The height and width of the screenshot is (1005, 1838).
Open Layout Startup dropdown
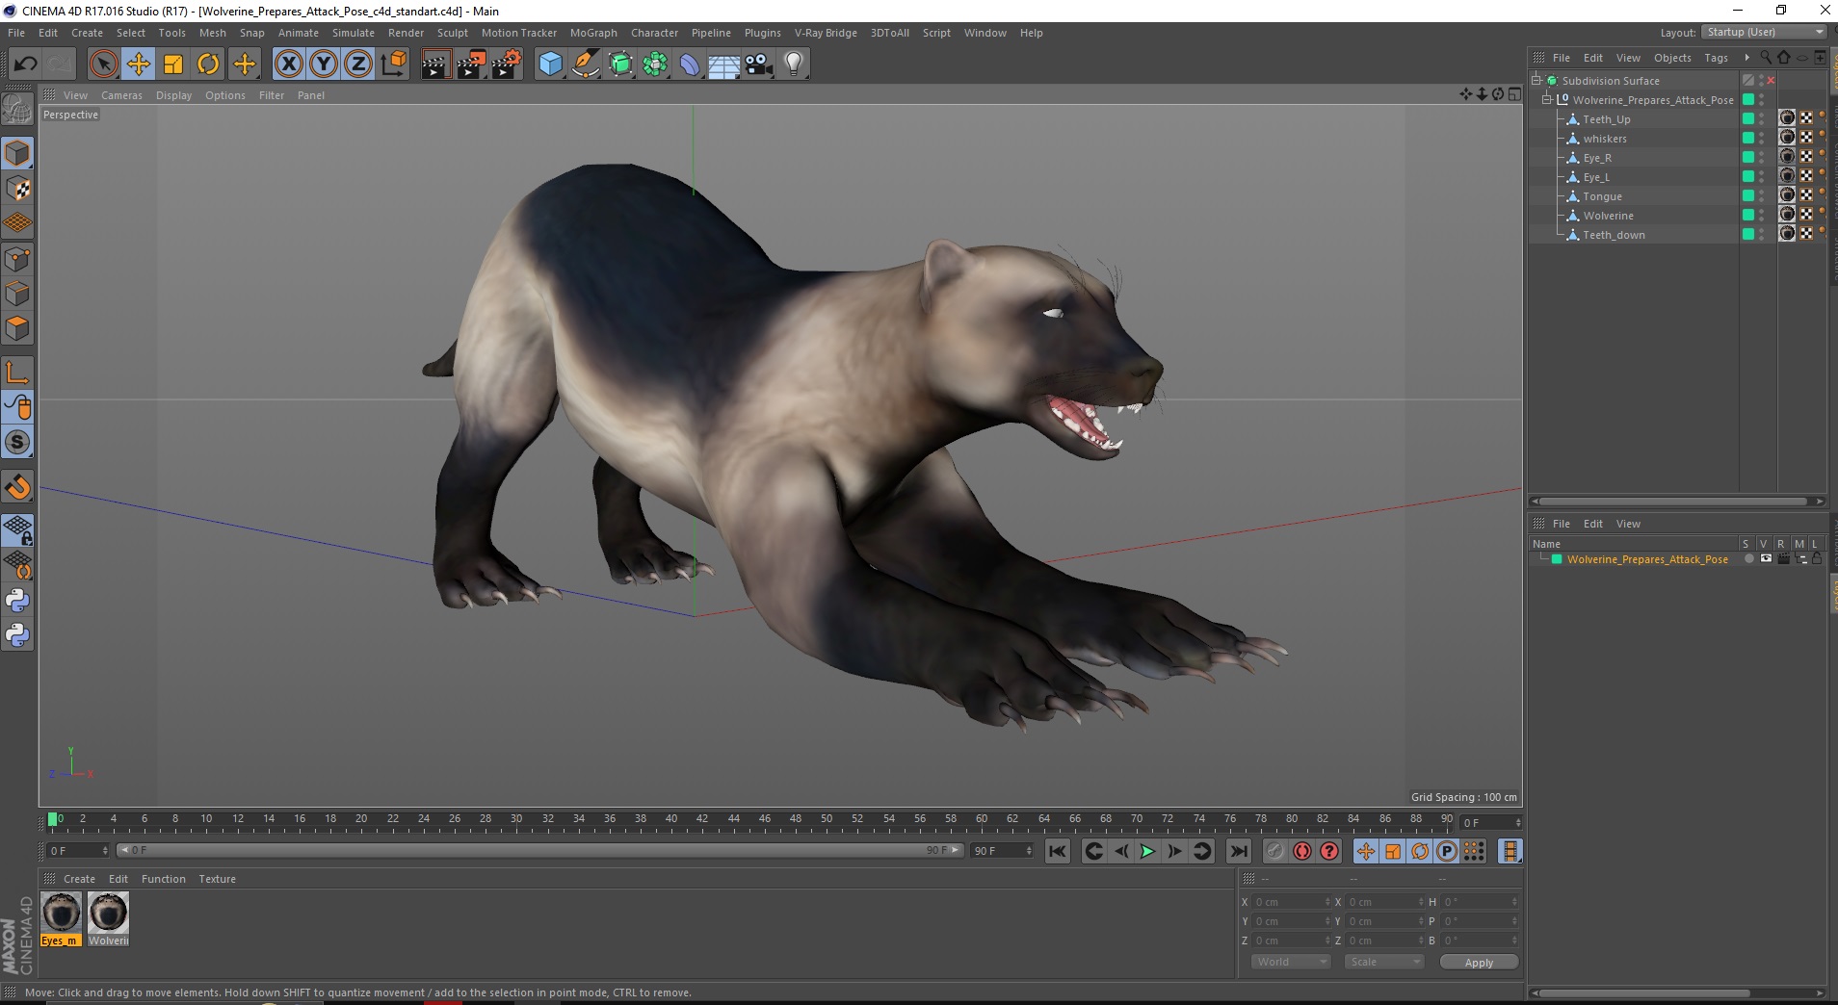(x=1763, y=32)
